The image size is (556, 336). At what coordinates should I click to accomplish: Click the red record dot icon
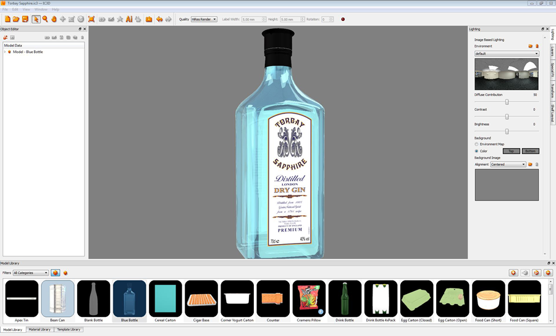click(343, 20)
